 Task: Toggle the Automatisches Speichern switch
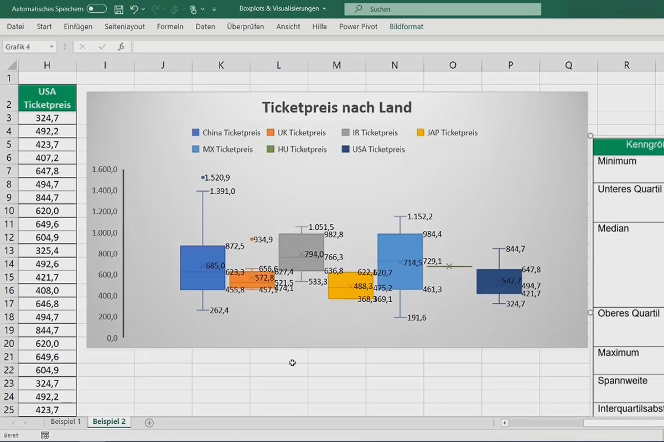(97, 9)
